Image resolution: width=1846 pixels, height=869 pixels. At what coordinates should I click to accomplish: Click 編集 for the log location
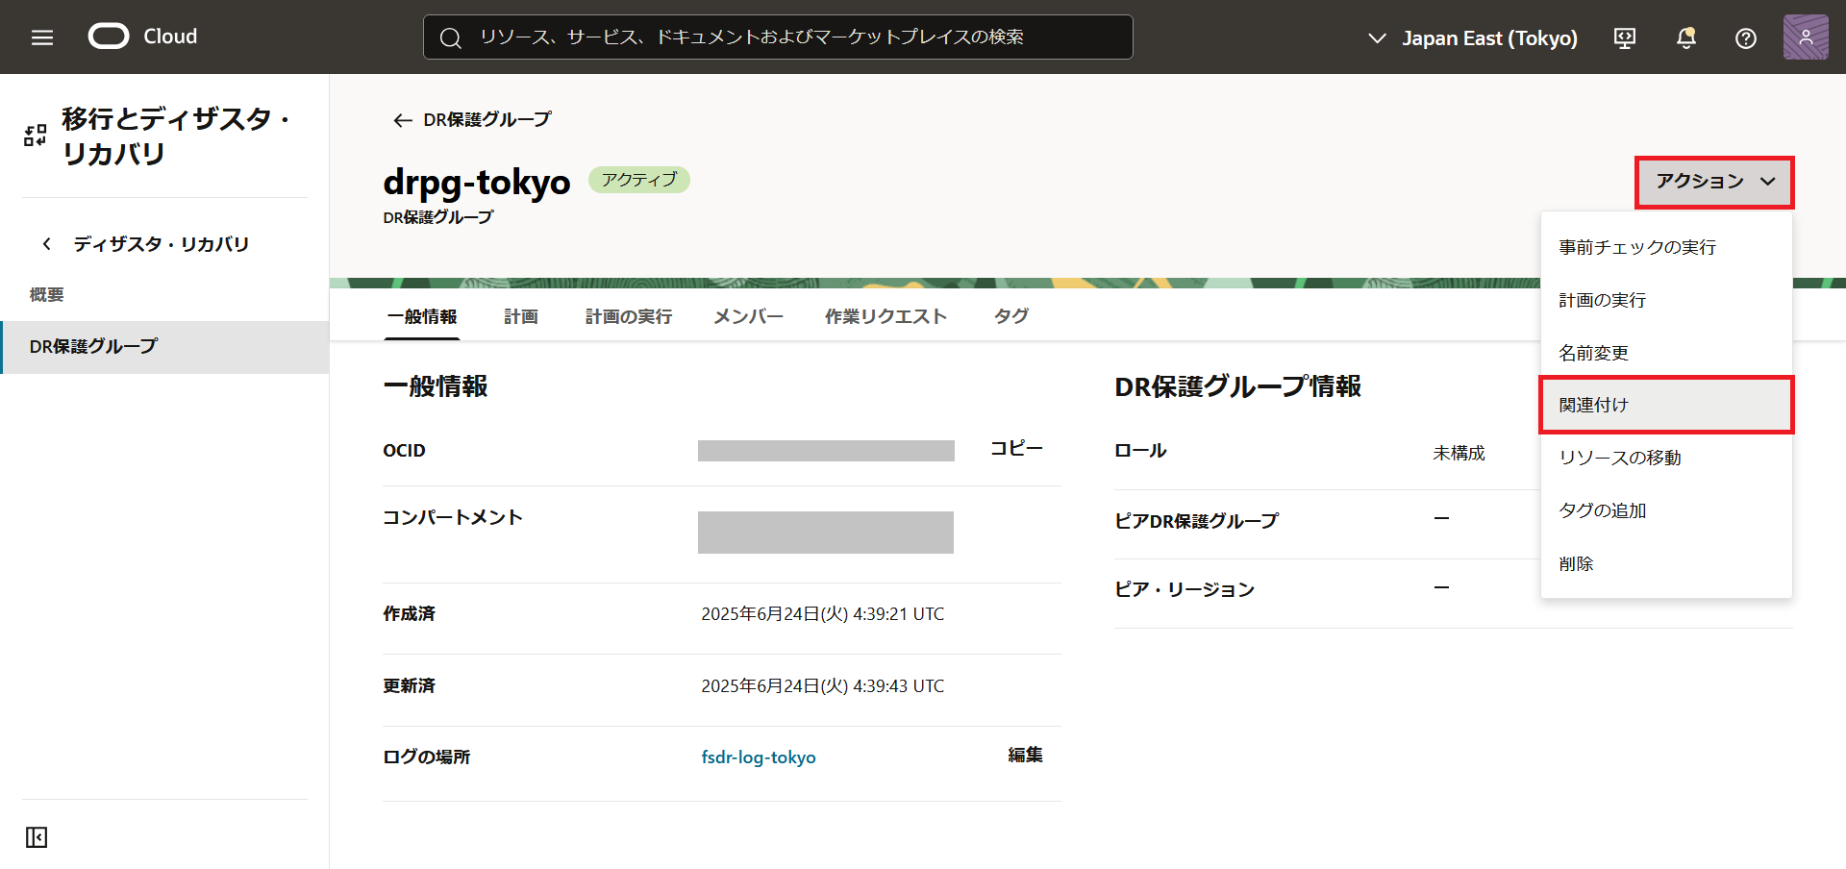pos(1025,756)
